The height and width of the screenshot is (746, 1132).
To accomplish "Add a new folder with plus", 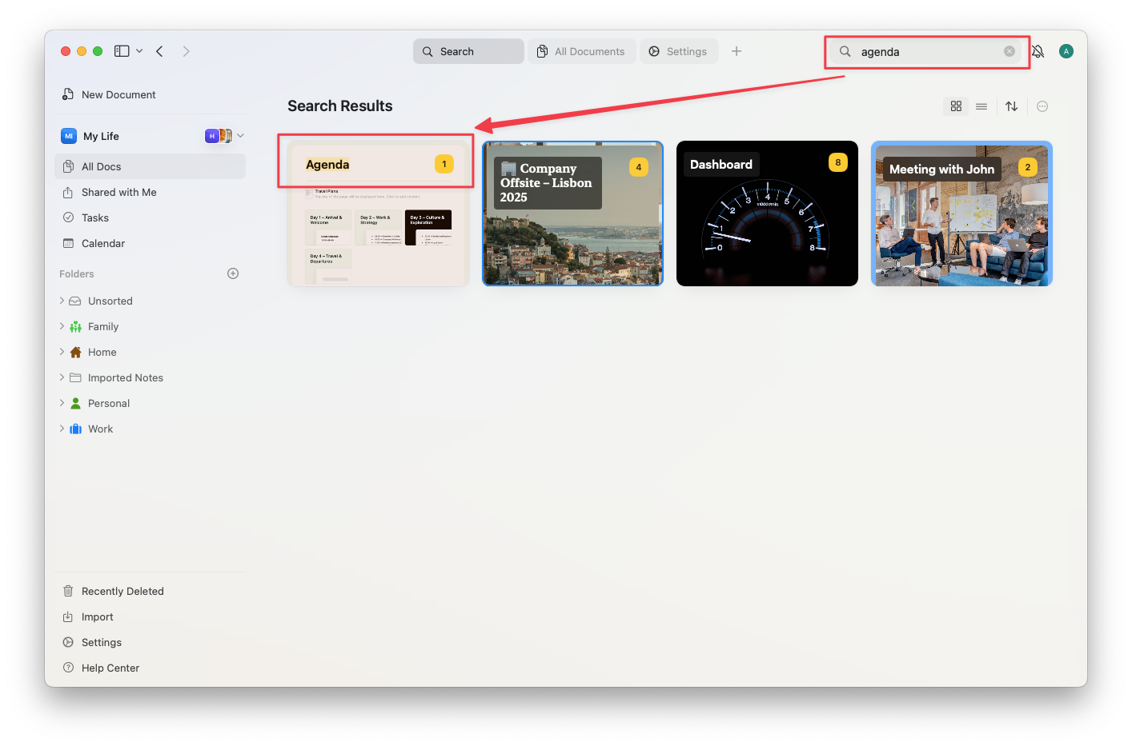I will [233, 273].
